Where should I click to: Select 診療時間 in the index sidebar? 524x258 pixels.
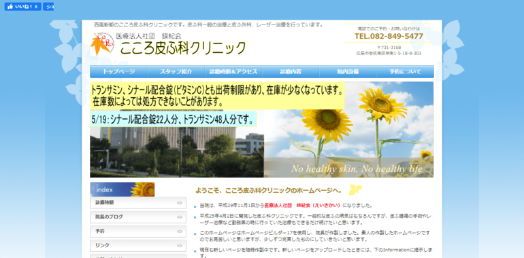[x=138, y=203]
